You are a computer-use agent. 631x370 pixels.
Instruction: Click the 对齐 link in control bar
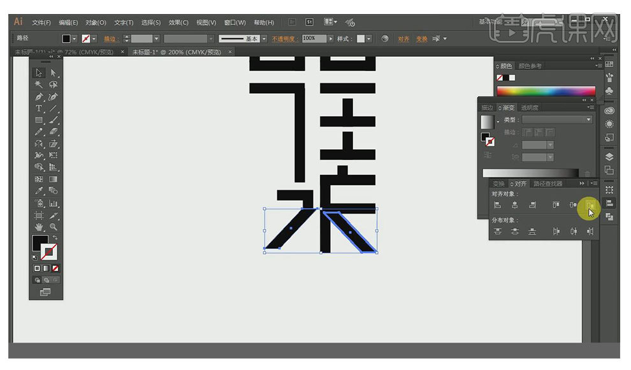403,39
